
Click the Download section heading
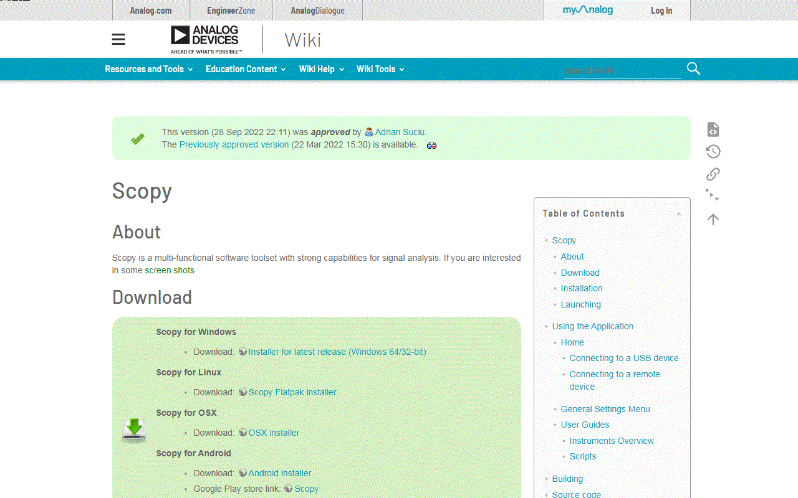[x=152, y=298]
